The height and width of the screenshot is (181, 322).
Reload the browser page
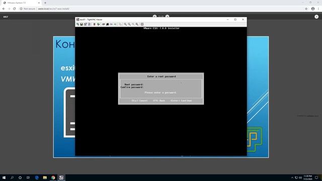(15, 9)
